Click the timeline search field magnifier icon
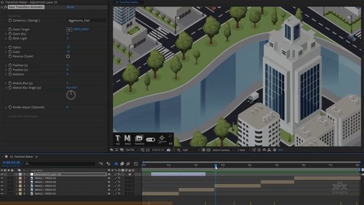This screenshot has height=205, width=364. (27, 164)
